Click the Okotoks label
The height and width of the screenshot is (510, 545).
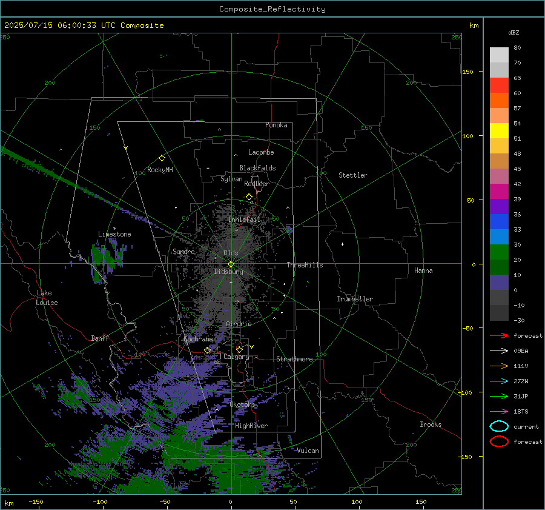coord(242,404)
